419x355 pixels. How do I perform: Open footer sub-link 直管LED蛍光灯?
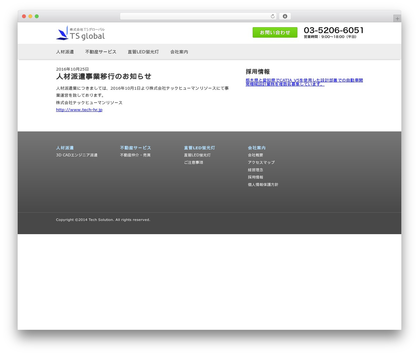pos(197,155)
